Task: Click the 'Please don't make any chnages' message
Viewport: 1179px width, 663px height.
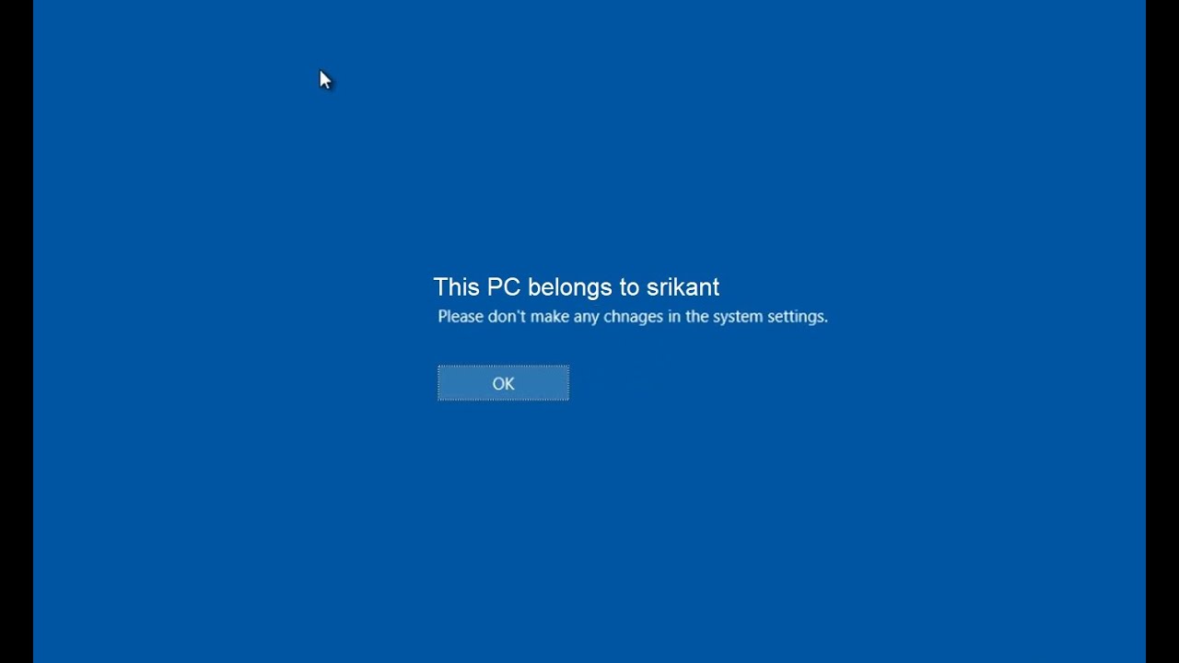Action: tap(633, 316)
